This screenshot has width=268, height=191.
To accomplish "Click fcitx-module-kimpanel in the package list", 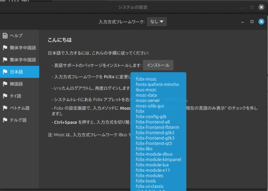I will point(158,160).
